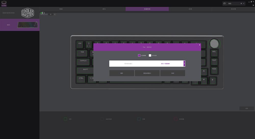Select the SHIFT key on keyboard image
Screen dimensions: 255x139
[85, 71]
